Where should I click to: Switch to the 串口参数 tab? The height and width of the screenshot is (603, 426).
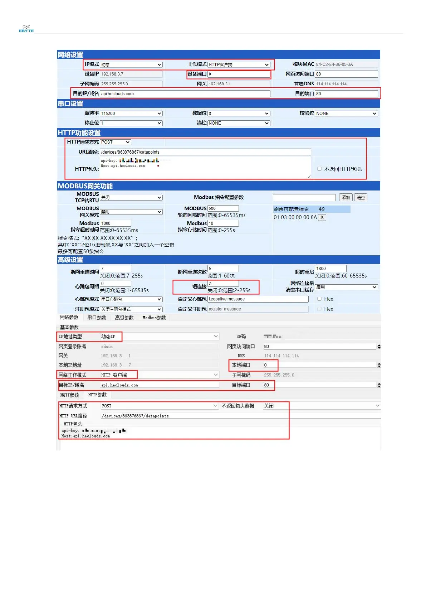click(x=97, y=318)
